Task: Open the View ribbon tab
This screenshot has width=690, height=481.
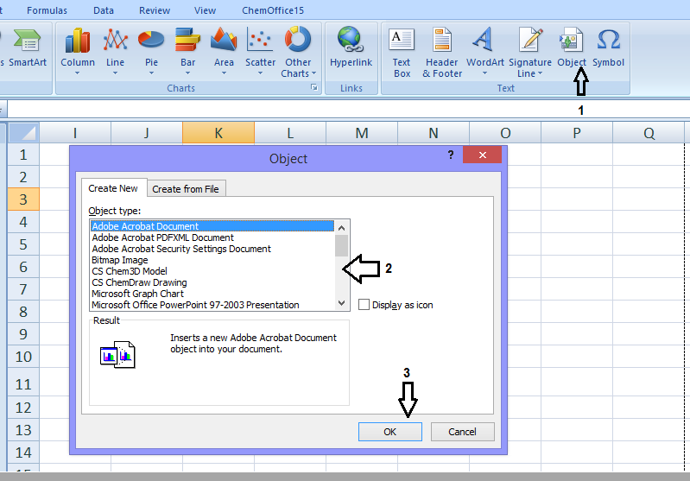Action: 205,10
